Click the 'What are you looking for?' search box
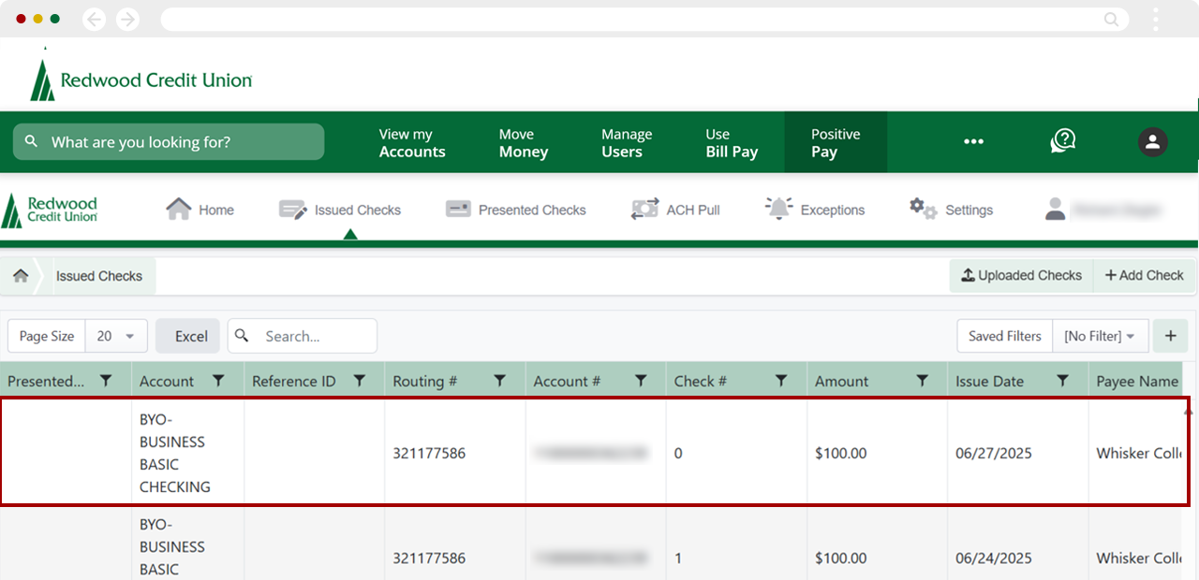 point(169,142)
